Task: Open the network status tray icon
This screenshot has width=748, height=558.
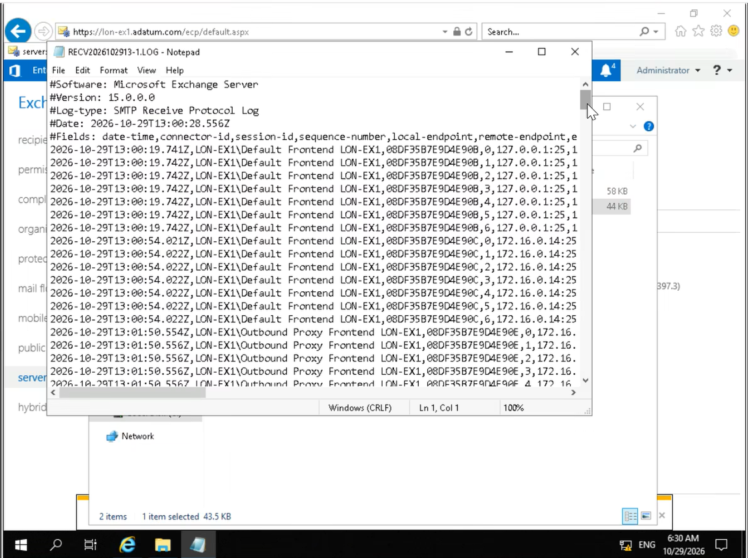Action: (x=625, y=545)
